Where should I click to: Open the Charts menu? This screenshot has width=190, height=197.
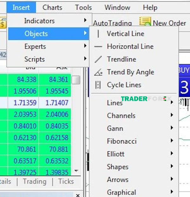tap(52, 7)
